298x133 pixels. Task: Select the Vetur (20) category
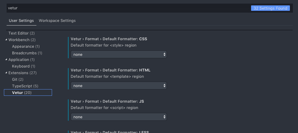pyautogui.click(x=28, y=92)
